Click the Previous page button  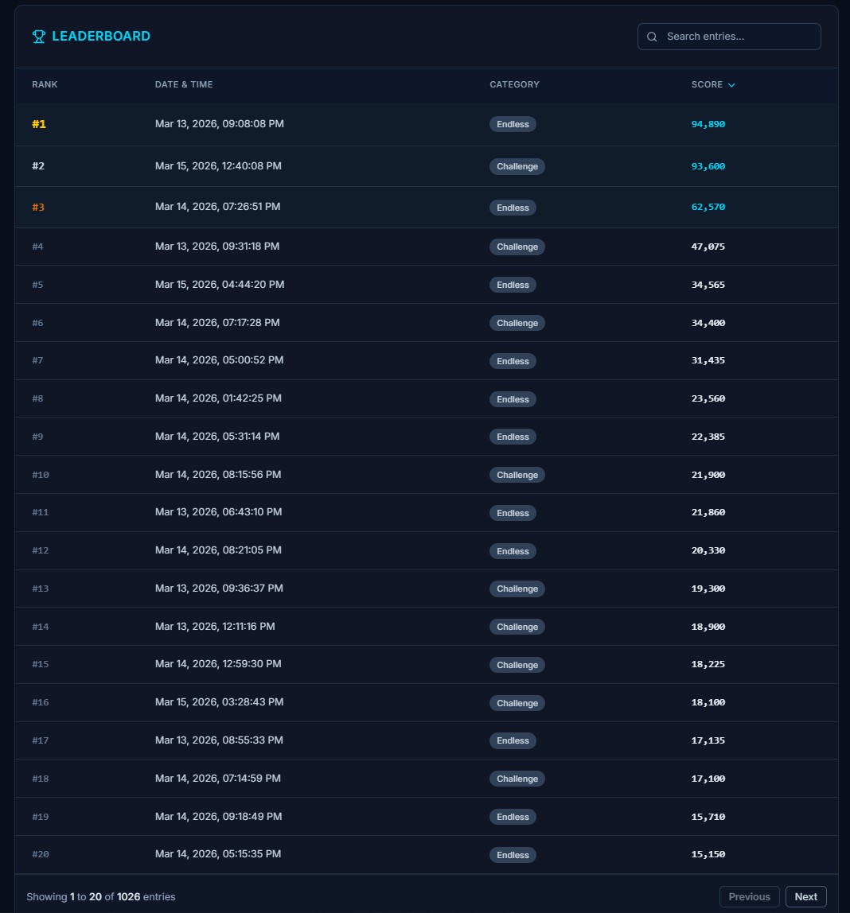[x=749, y=897]
